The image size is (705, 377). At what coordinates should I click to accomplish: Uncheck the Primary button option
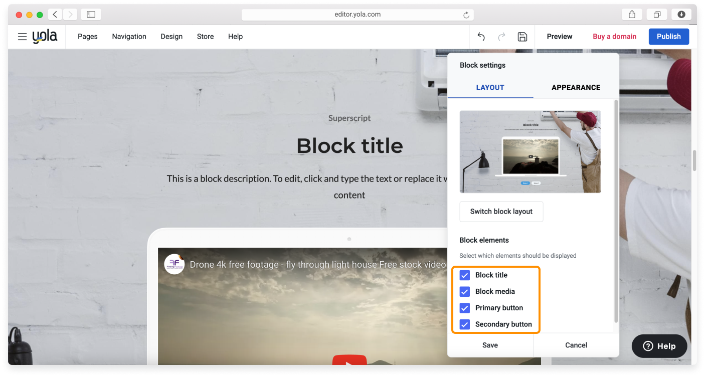[x=464, y=308]
